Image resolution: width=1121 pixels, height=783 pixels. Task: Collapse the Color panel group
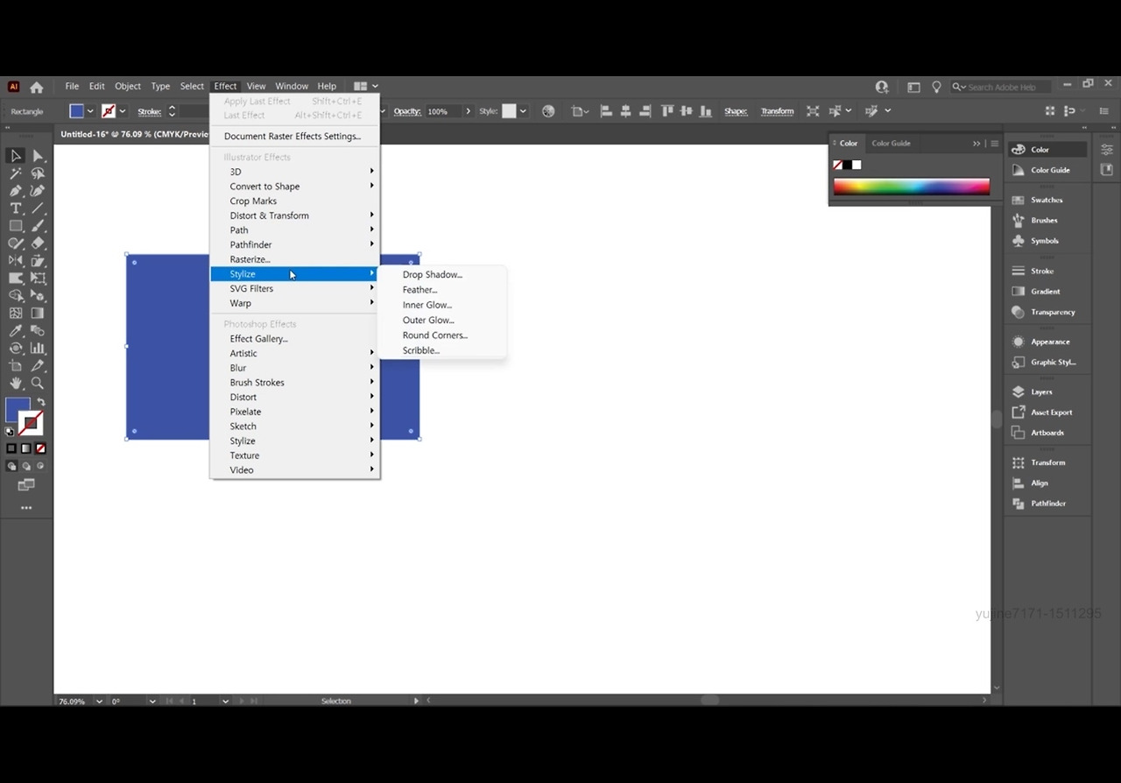976,143
